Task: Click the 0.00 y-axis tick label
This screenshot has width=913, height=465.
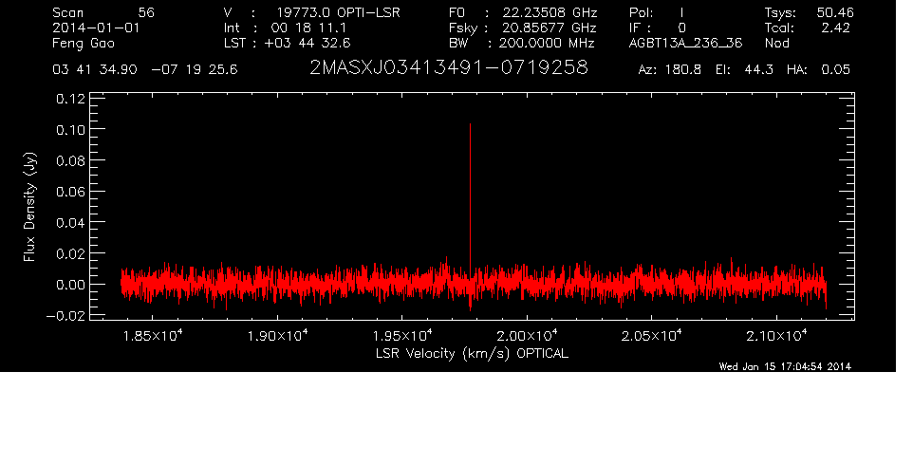Action: click(70, 286)
